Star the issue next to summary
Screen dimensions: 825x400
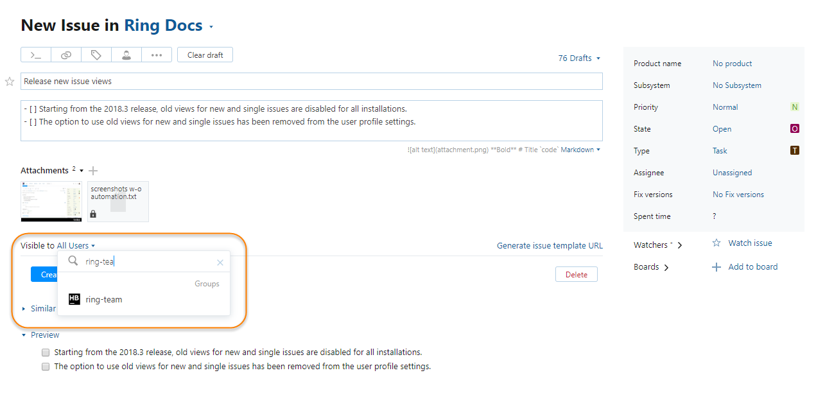point(10,82)
